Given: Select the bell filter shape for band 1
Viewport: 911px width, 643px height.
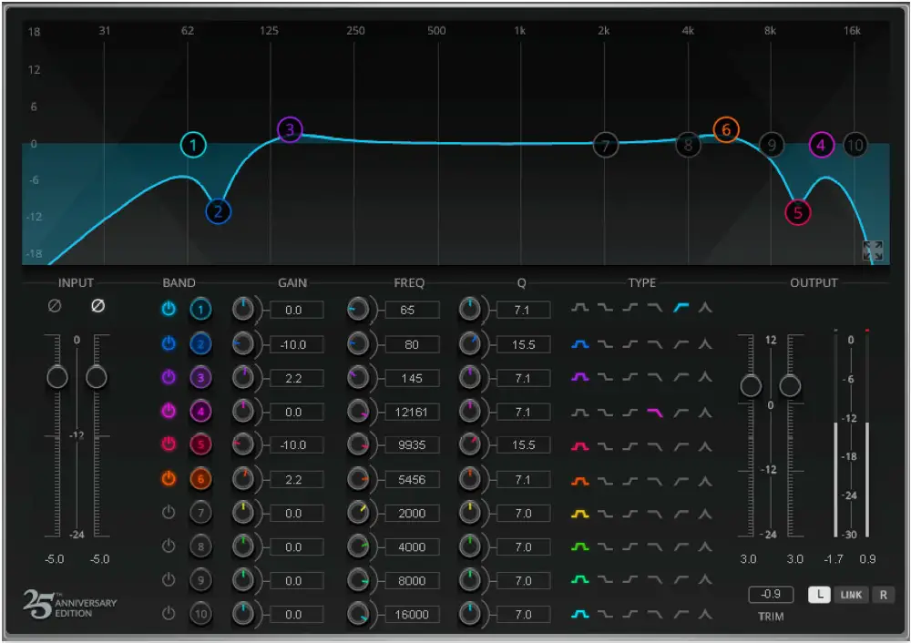Looking at the screenshot, I should pos(579,308).
